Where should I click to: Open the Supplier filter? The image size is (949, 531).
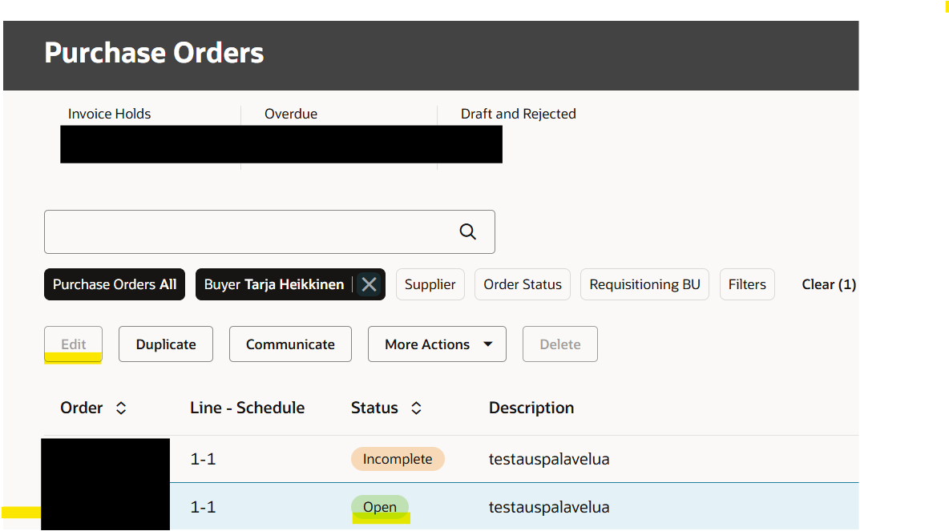pos(430,284)
